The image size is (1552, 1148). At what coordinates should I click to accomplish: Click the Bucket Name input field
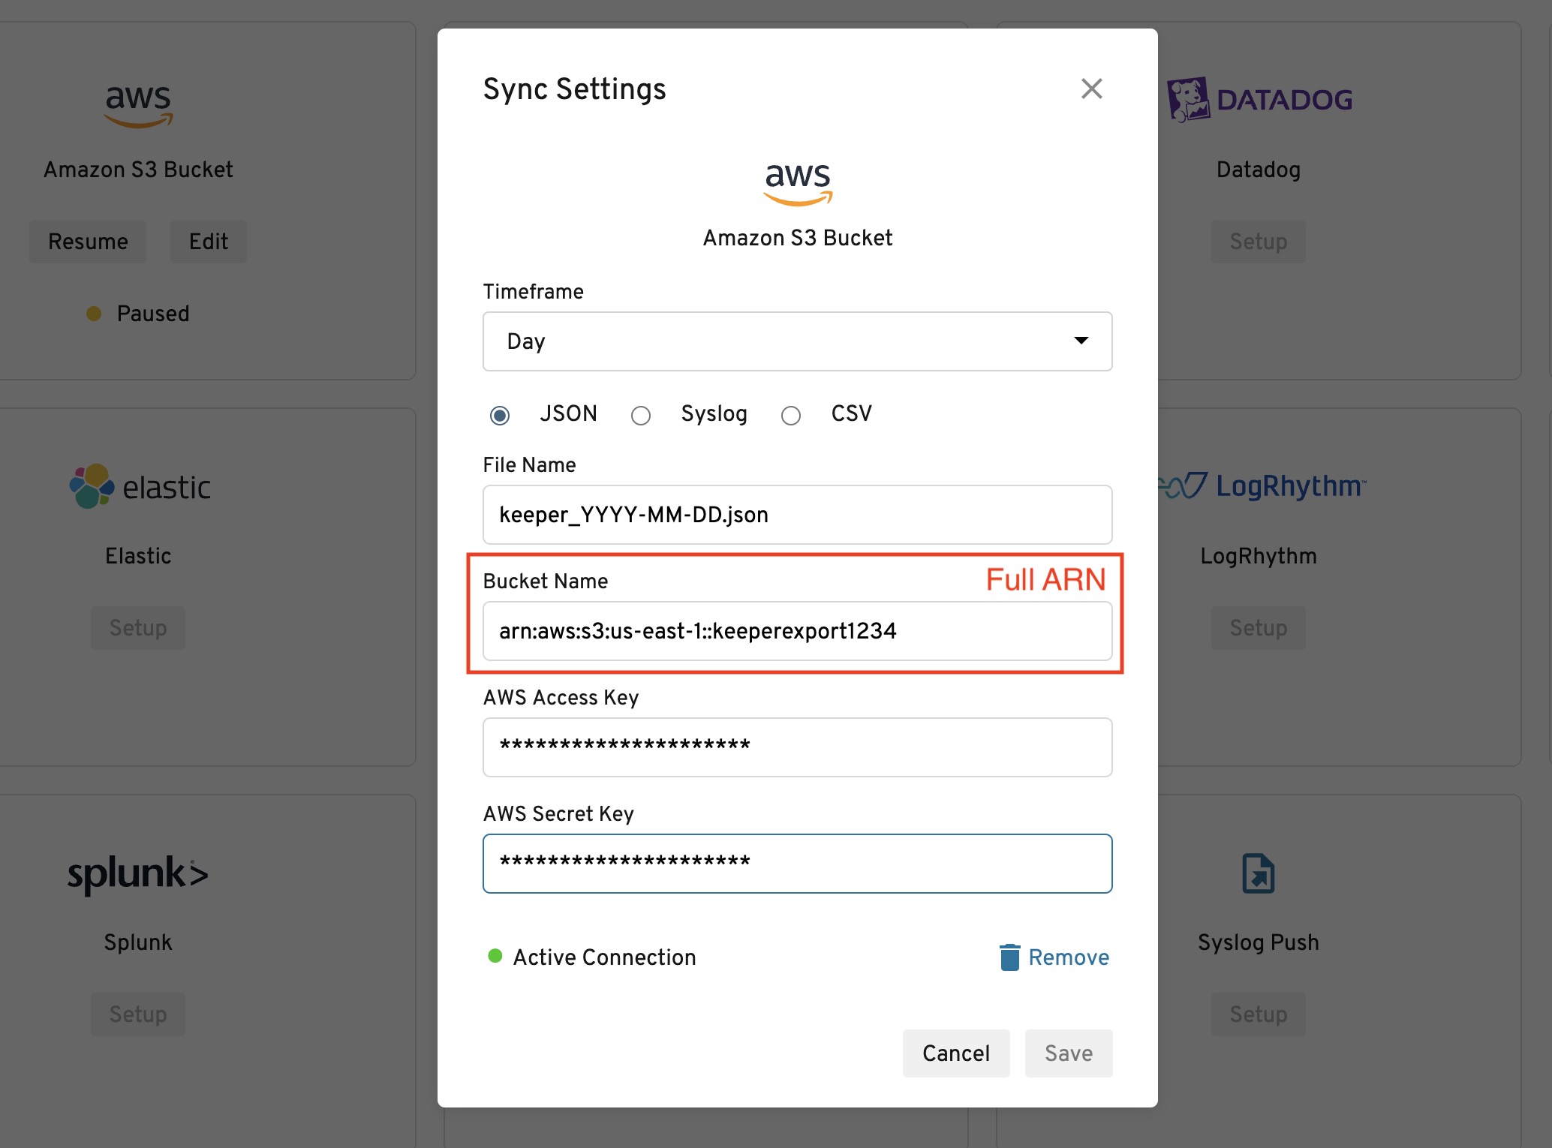[x=797, y=631]
